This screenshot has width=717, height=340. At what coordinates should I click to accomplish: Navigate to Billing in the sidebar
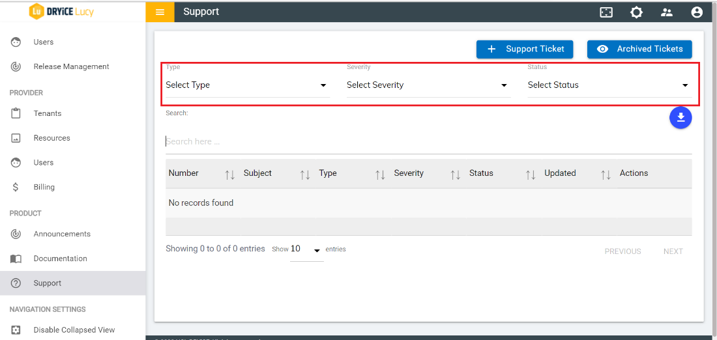coord(44,187)
